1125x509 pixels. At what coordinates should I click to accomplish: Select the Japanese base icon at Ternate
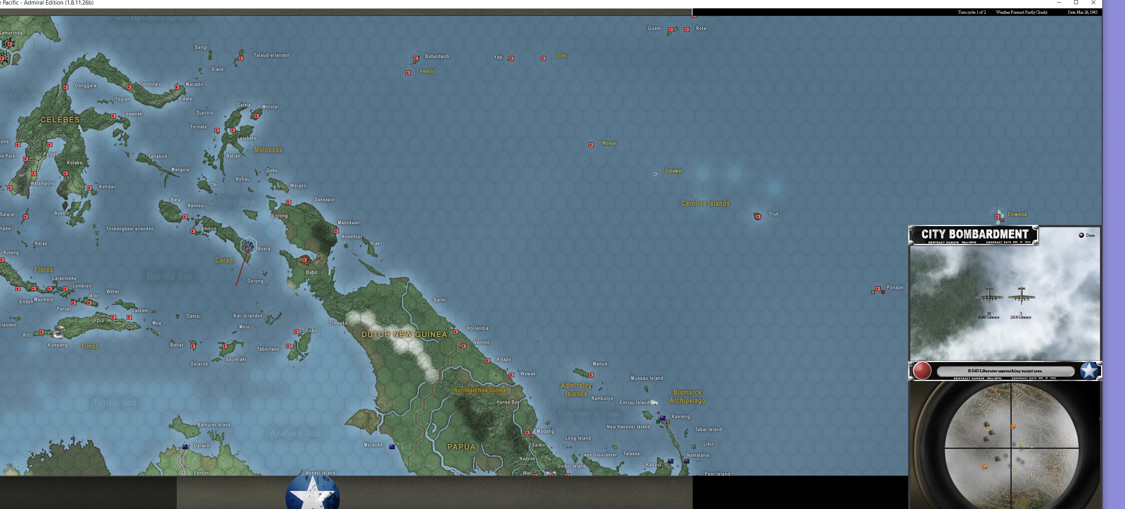pyautogui.click(x=217, y=130)
